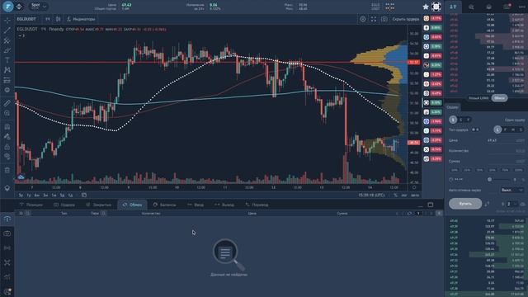Switch to the order book tab
Screen dimensions: 528x297
[x=453, y=7]
